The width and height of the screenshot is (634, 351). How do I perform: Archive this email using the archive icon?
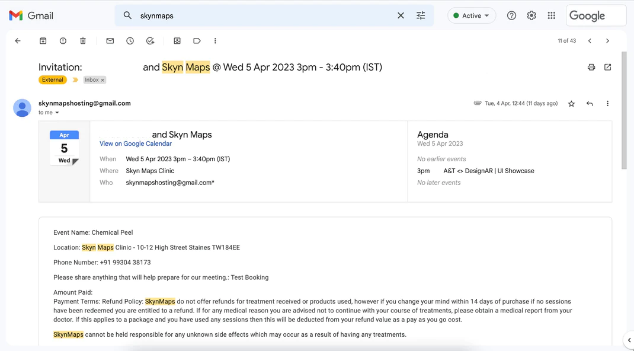(x=43, y=41)
